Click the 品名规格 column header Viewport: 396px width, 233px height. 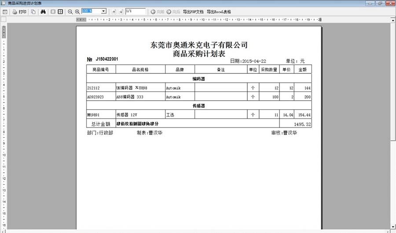click(140, 69)
